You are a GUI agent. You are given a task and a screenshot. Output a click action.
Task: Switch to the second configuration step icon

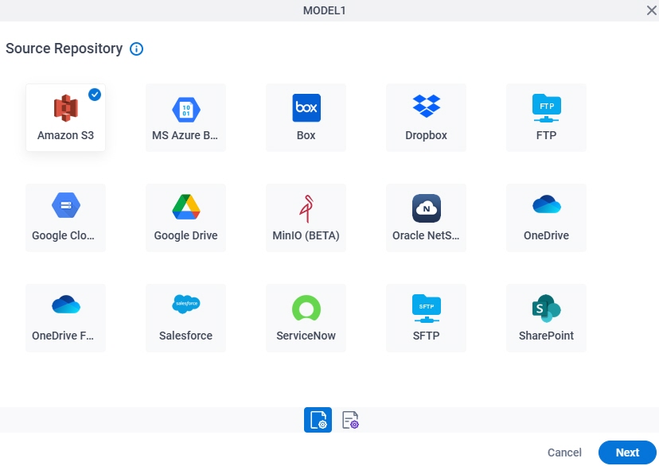[x=350, y=420]
